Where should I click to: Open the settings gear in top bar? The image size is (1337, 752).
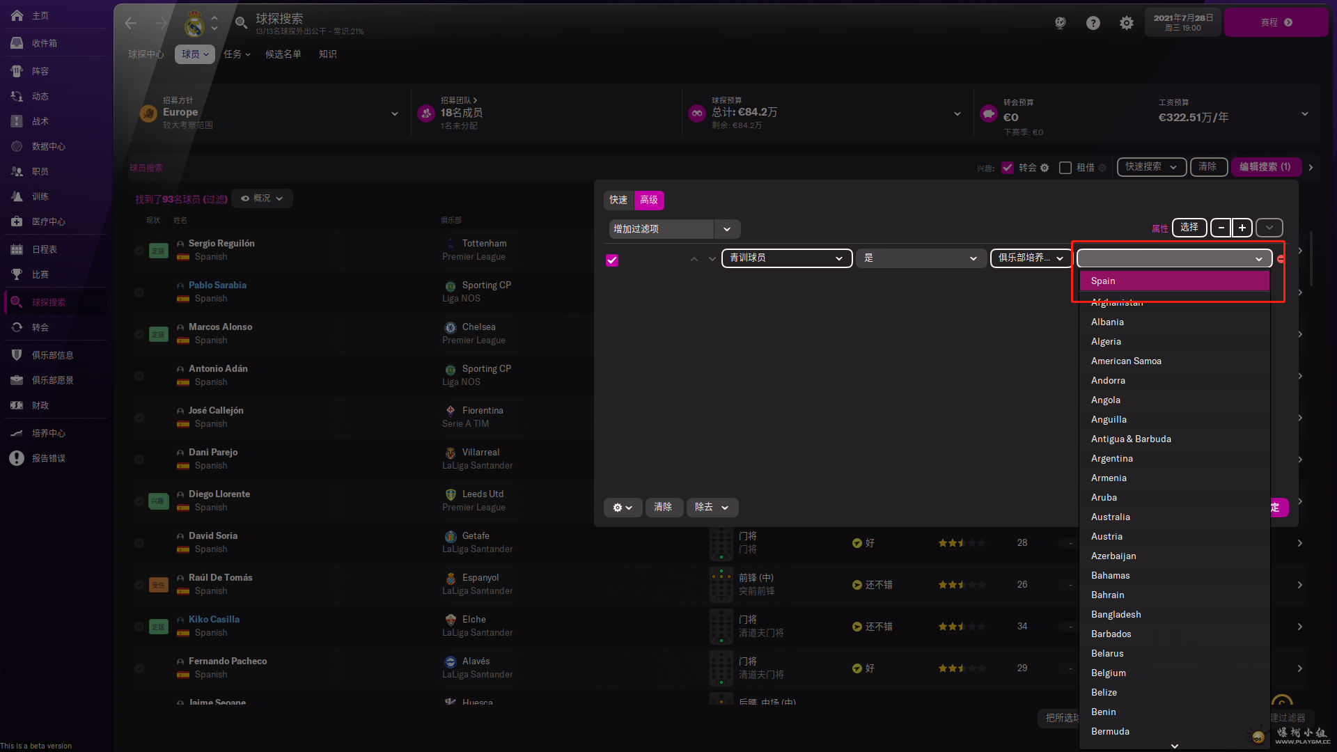(1127, 23)
